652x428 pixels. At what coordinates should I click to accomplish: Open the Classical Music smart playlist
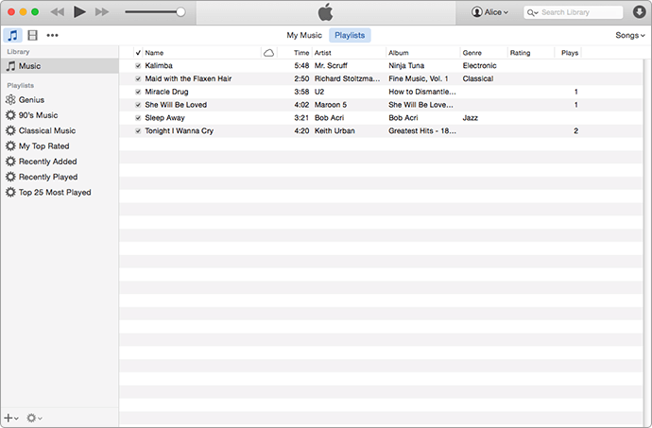tap(60, 130)
